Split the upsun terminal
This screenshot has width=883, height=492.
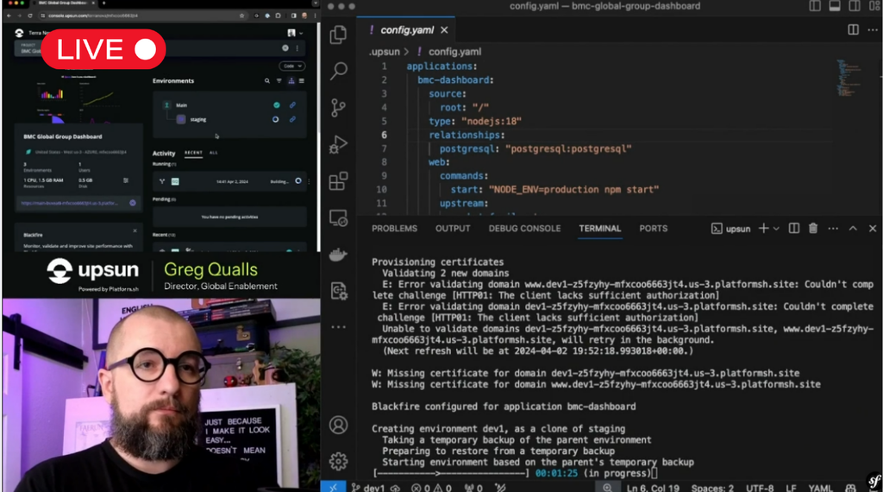(794, 228)
